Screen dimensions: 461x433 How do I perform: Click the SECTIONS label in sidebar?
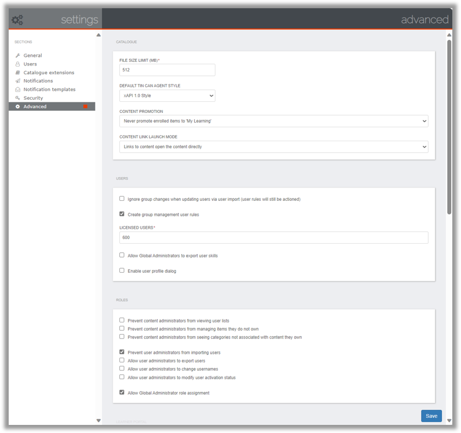(x=23, y=42)
